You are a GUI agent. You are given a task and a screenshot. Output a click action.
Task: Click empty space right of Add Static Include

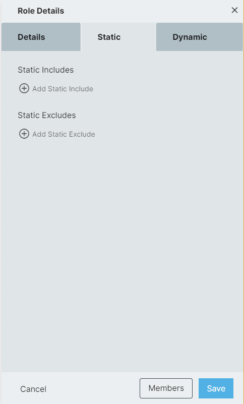click(x=167, y=89)
